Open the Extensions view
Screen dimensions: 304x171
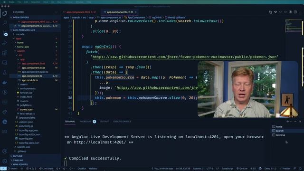click(5, 53)
